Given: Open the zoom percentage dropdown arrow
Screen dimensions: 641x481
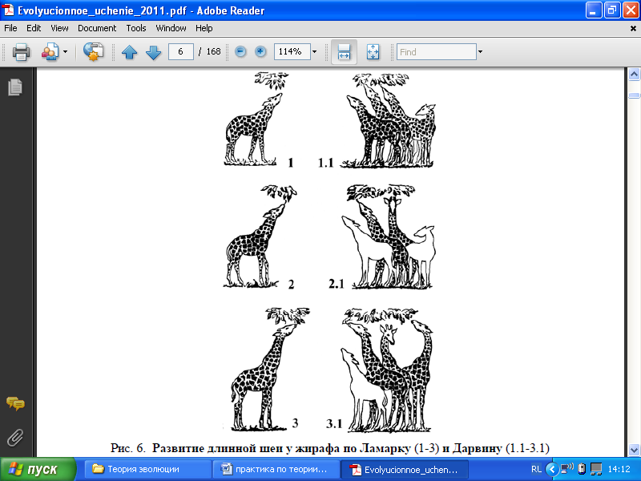Looking at the screenshot, I should coord(314,52).
